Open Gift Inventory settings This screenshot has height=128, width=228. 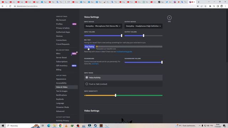coord(62,66)
